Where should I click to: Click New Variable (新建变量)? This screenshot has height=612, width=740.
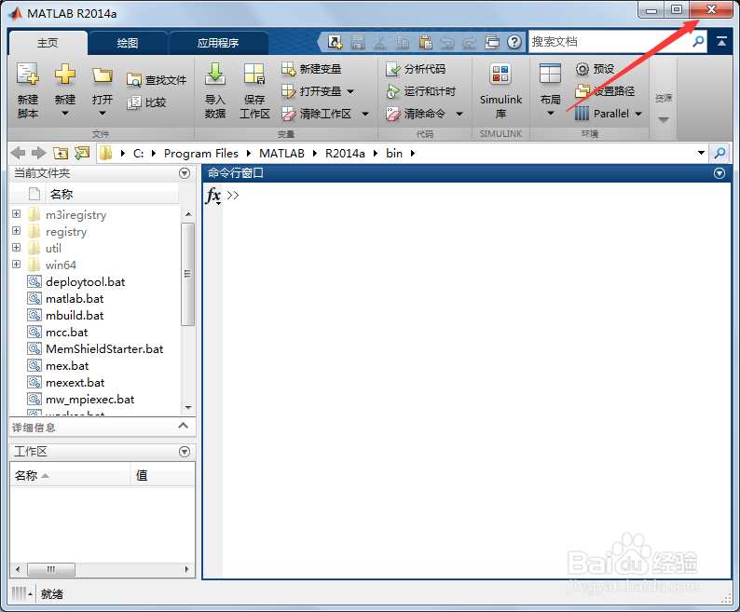311,69
